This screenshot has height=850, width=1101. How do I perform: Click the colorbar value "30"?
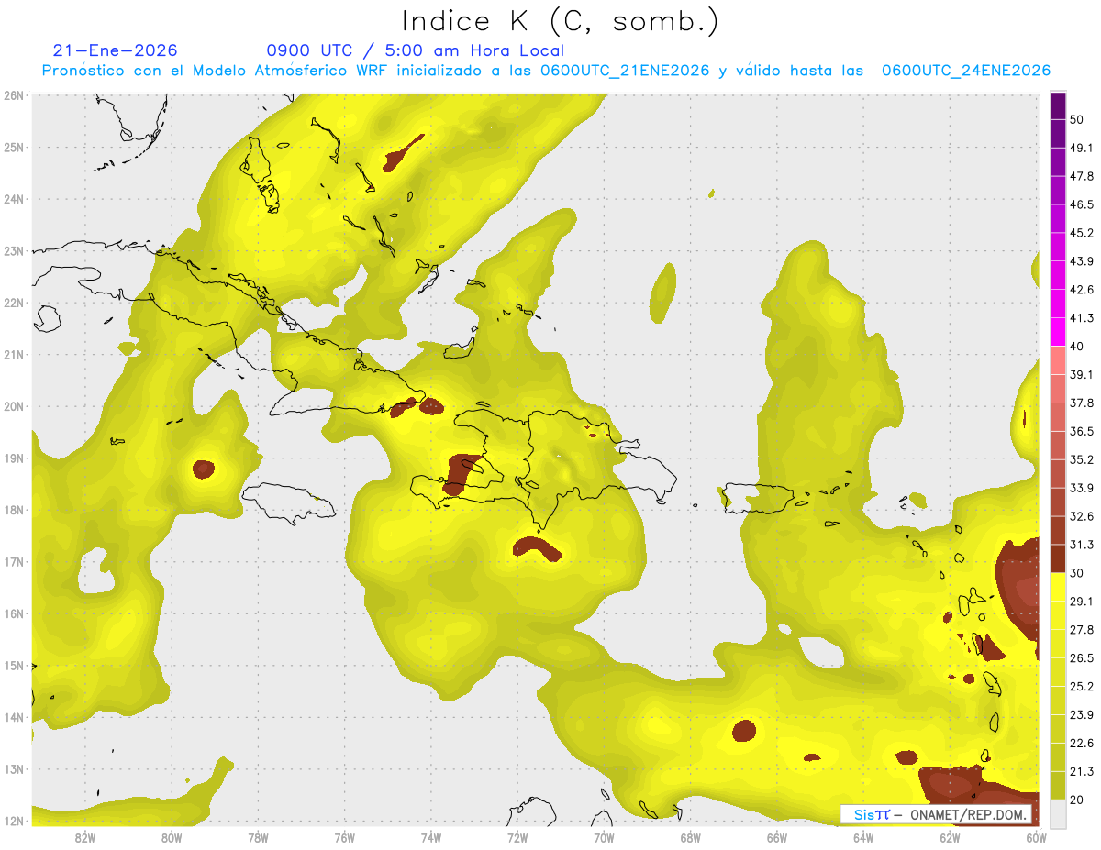click(1076, 573)
